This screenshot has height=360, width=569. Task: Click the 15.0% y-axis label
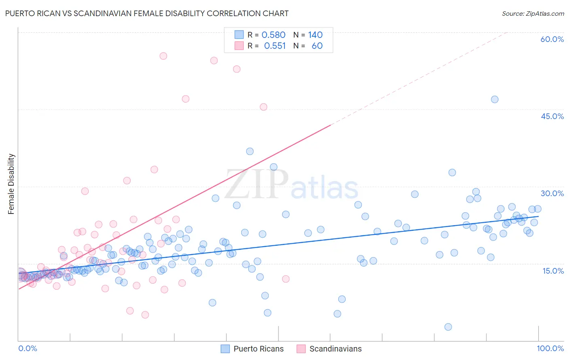pyautogui.click(x=553, y=271)
